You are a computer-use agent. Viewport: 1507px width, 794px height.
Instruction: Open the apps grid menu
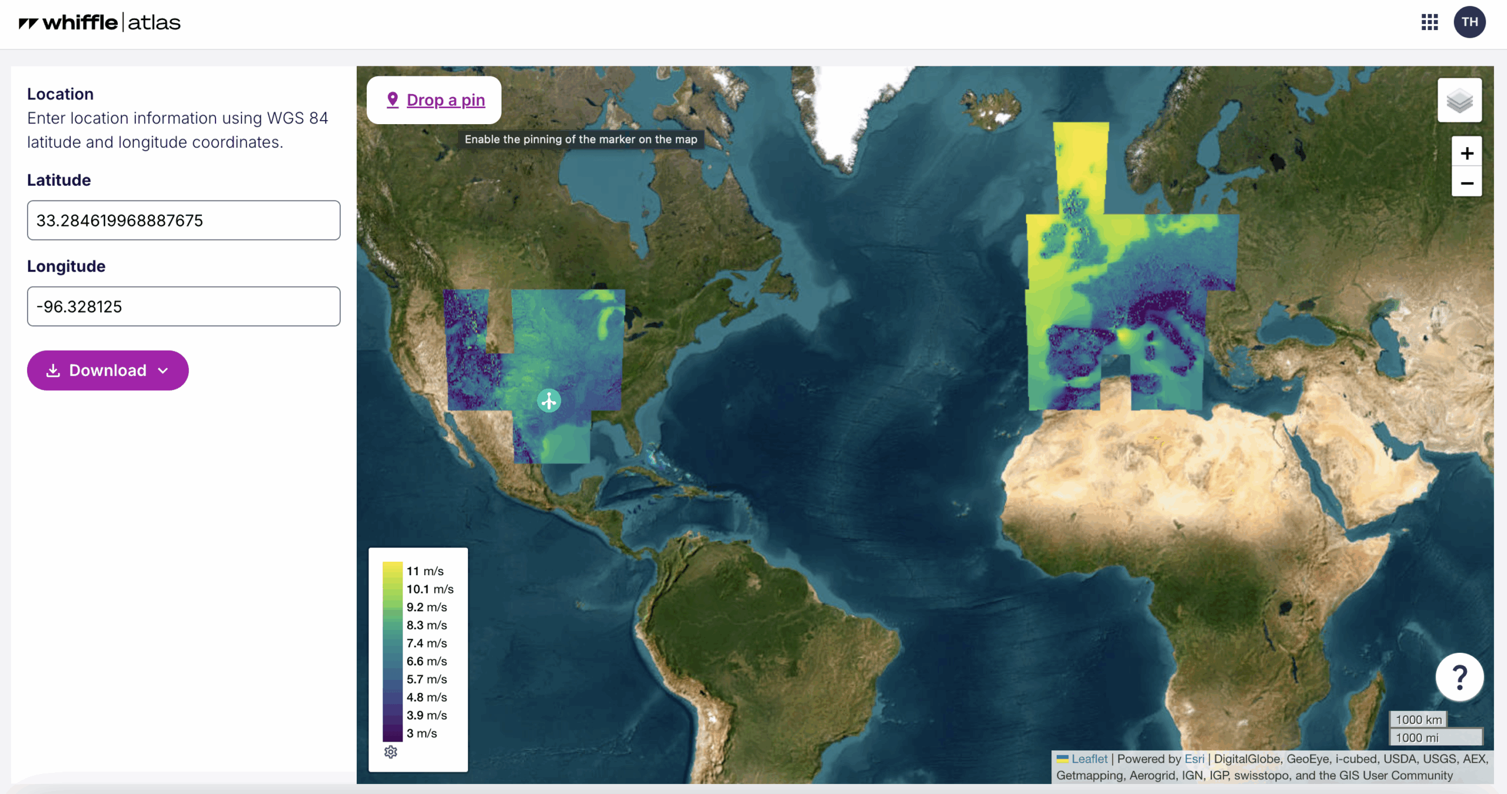click(x=1429, y=22)
